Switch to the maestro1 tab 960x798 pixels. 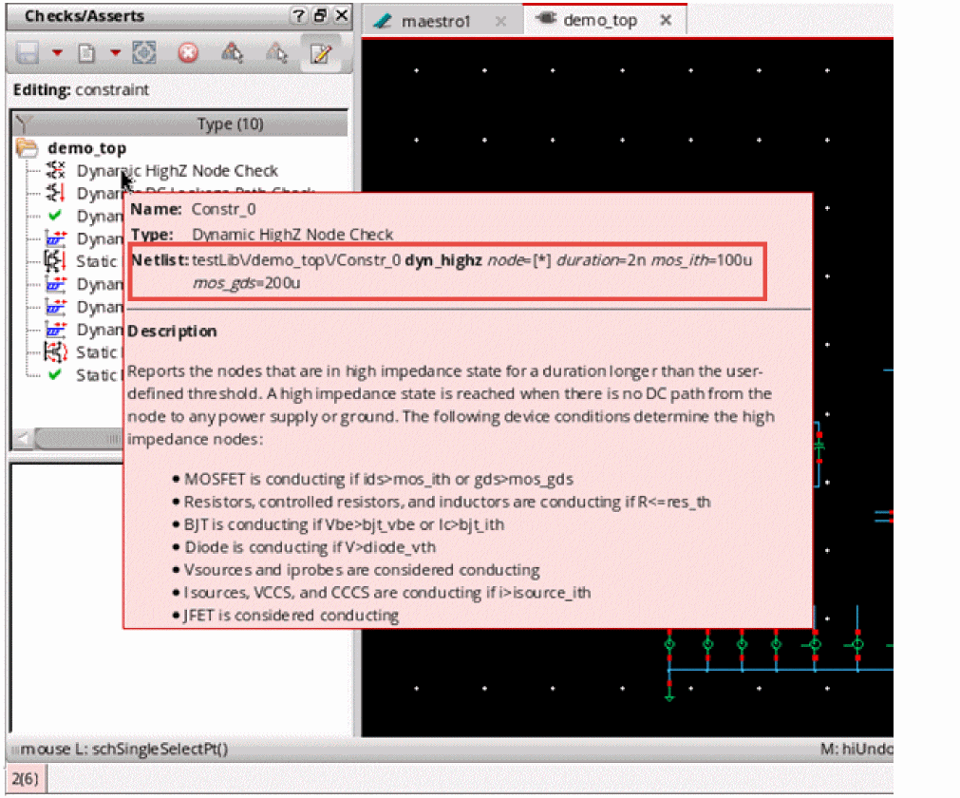click(x=435, y=21)
